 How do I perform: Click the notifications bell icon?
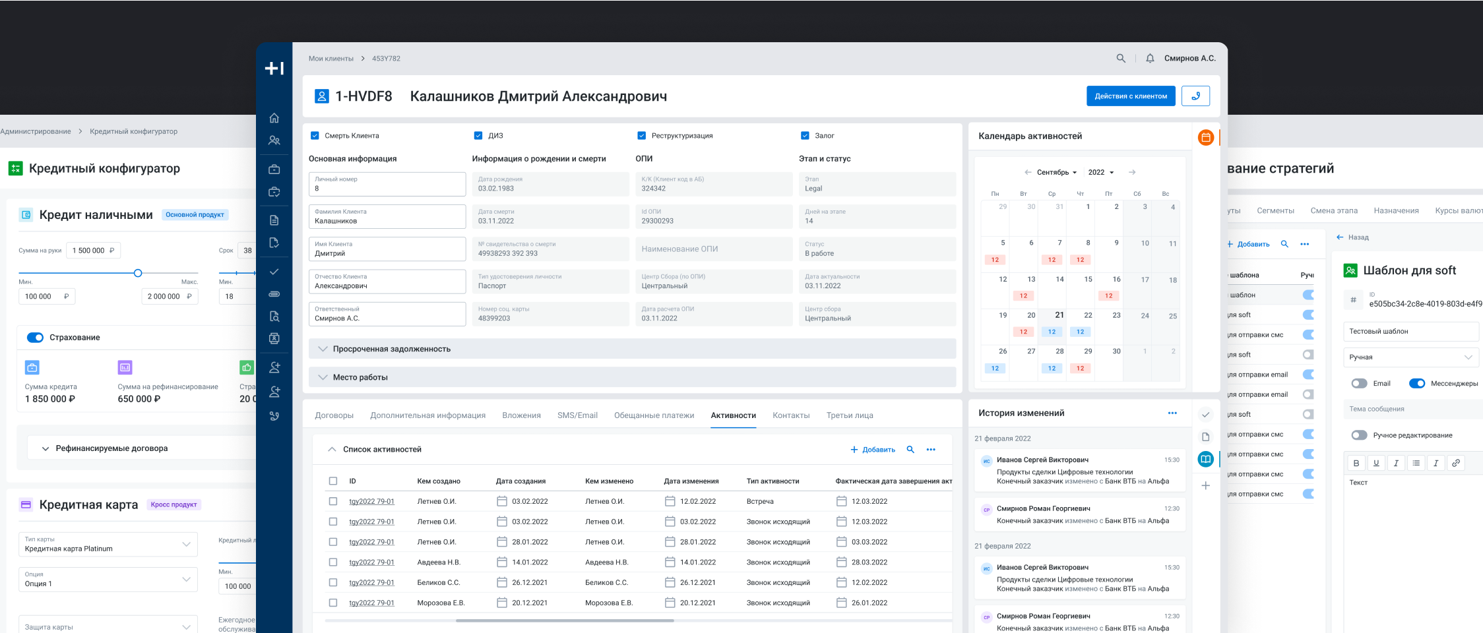1150,59
